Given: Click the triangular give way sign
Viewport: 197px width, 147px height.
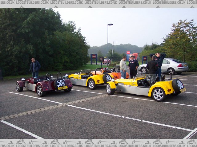Looking at the screenshot, I should pyautogui.click(x=102, y=59).
